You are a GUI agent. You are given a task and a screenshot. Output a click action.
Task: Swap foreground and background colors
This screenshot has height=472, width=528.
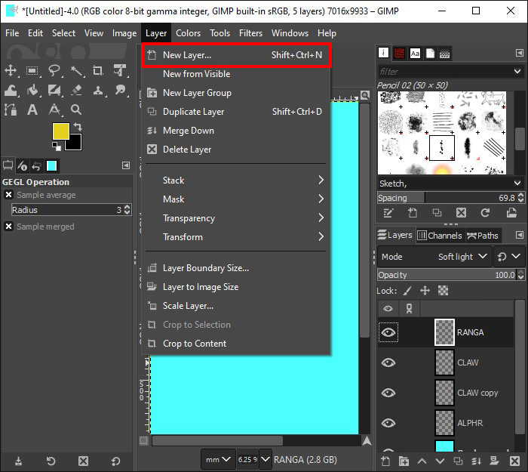[78, 127]
